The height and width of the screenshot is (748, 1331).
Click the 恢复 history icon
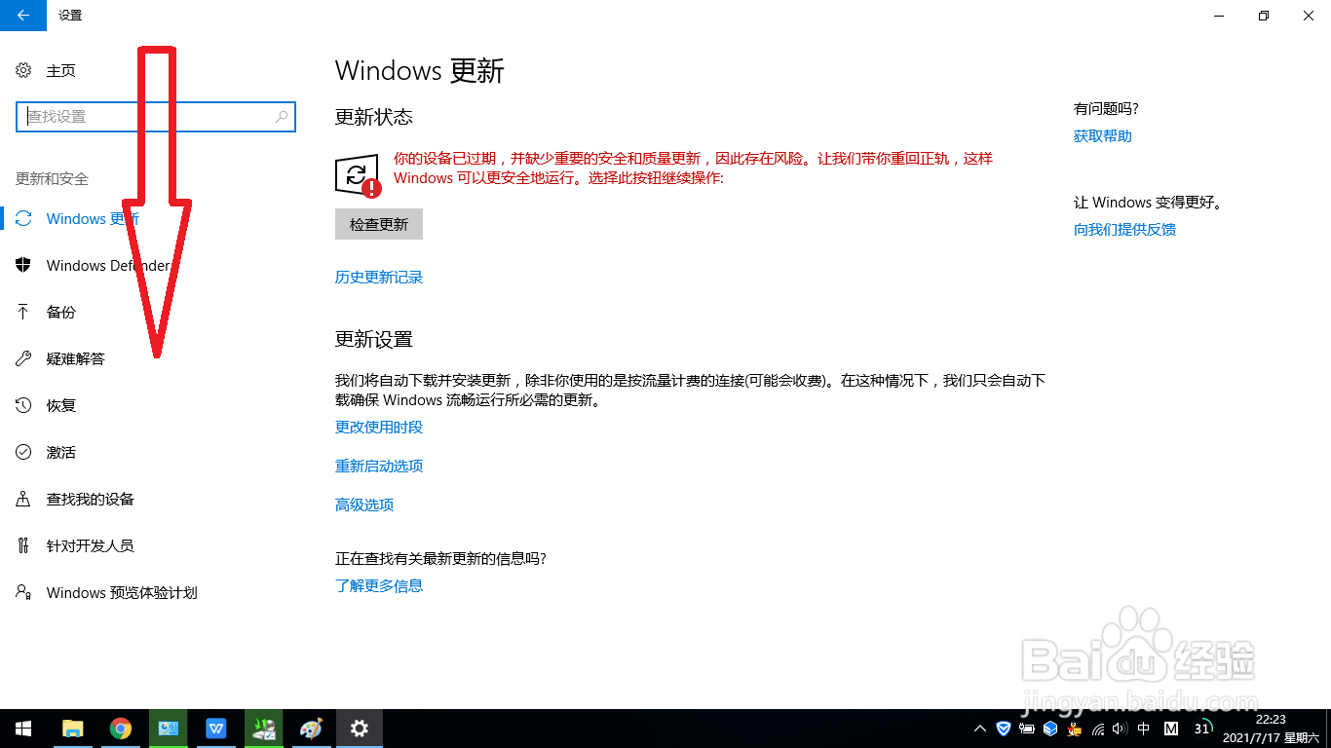pyautogui.click(x=24, y=405)
